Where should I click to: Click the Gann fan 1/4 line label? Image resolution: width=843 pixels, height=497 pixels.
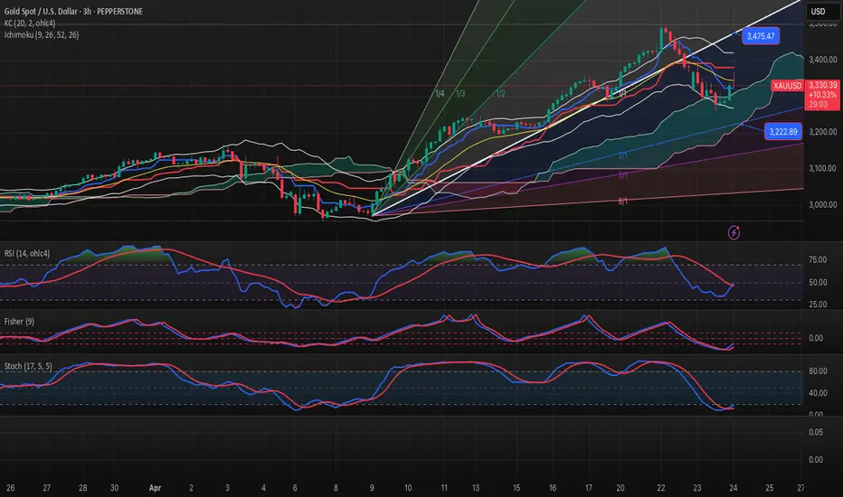[440, 94]
